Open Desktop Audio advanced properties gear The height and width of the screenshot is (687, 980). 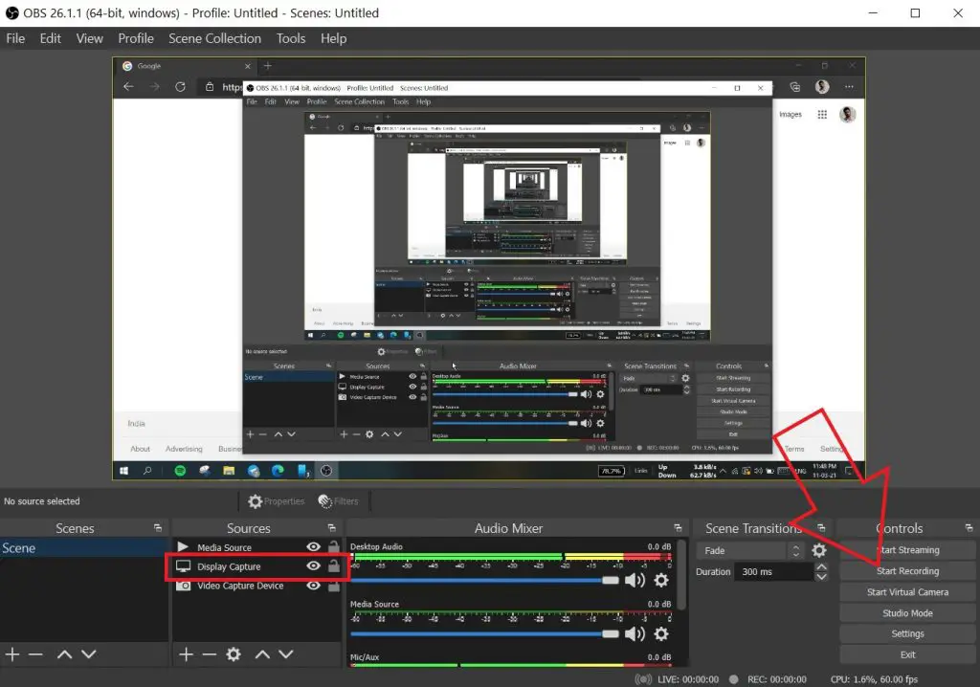pyautogui.click(x=660, y=581)
